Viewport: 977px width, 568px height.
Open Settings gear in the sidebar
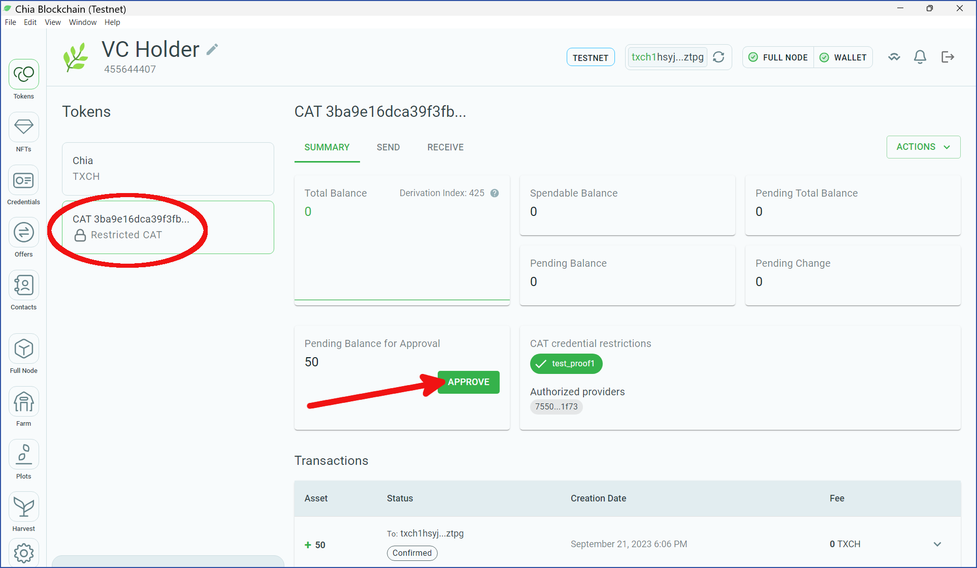point(24,553)
